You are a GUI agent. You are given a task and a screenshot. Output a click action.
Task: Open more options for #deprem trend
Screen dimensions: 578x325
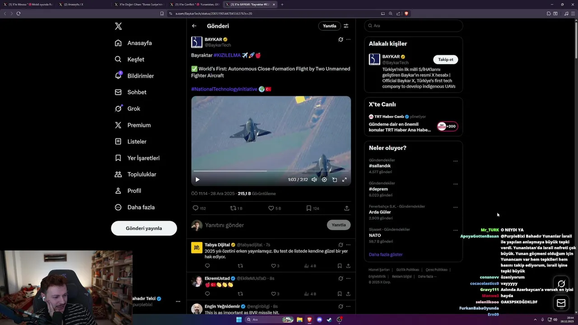455,184
